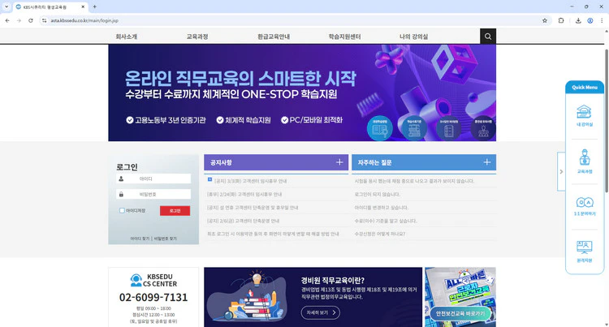This screenshot has height=327, width=609.
Task: Click the 안전보건교육 바로가기 banner
Action: click(460, 297)
